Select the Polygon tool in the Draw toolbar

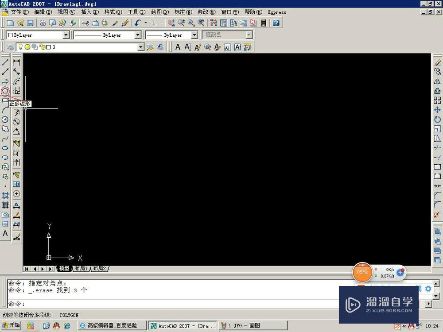point(5,91)
